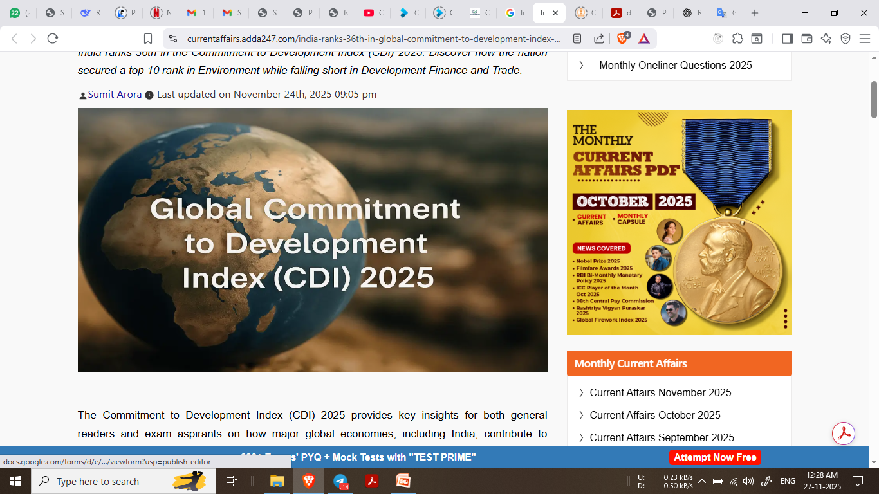Screen dimensions: 879x494
Task: Toggle the browser sidebar panel
Action: pyautogui.click(x=787, y=39)
